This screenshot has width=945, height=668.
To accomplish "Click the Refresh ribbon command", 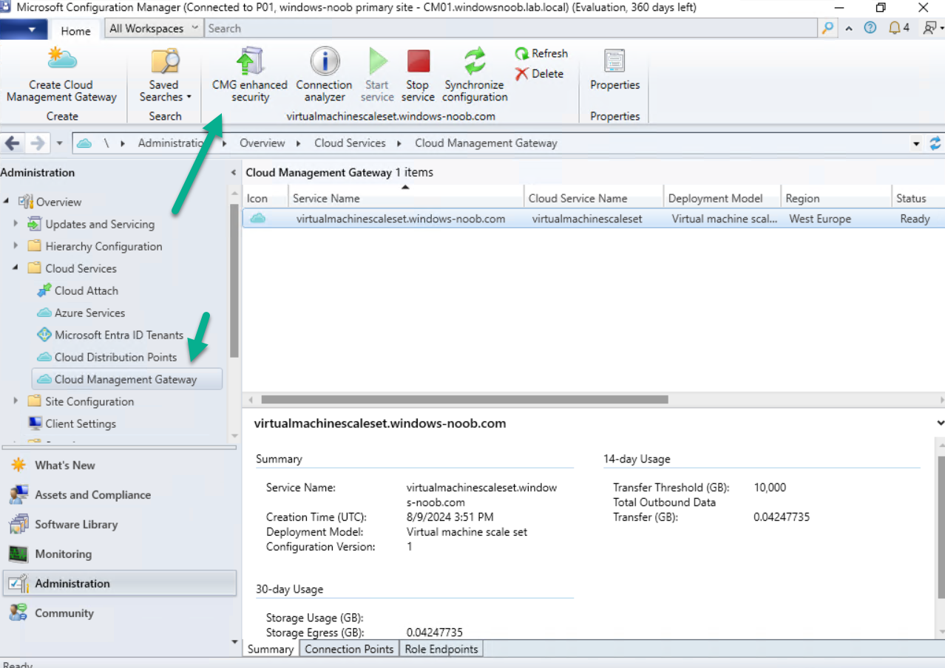I will tap(541, 54).
